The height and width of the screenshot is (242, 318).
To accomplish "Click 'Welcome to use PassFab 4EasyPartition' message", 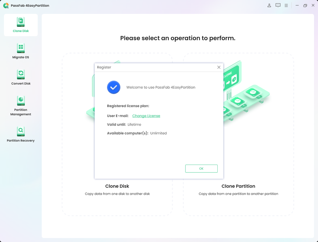I will pyautogui.click(x=161, y=87).
